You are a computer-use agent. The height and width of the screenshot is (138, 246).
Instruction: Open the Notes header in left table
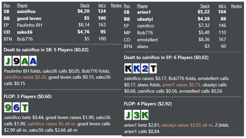point(116,5)
